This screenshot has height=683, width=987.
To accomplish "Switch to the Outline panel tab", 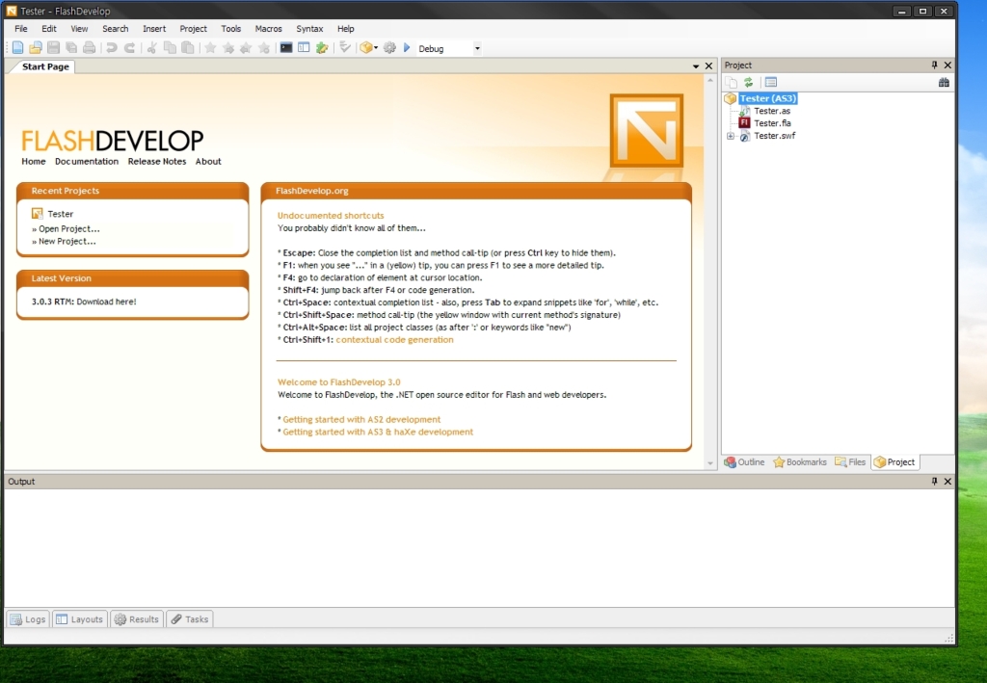I will (x=745, y=462).
